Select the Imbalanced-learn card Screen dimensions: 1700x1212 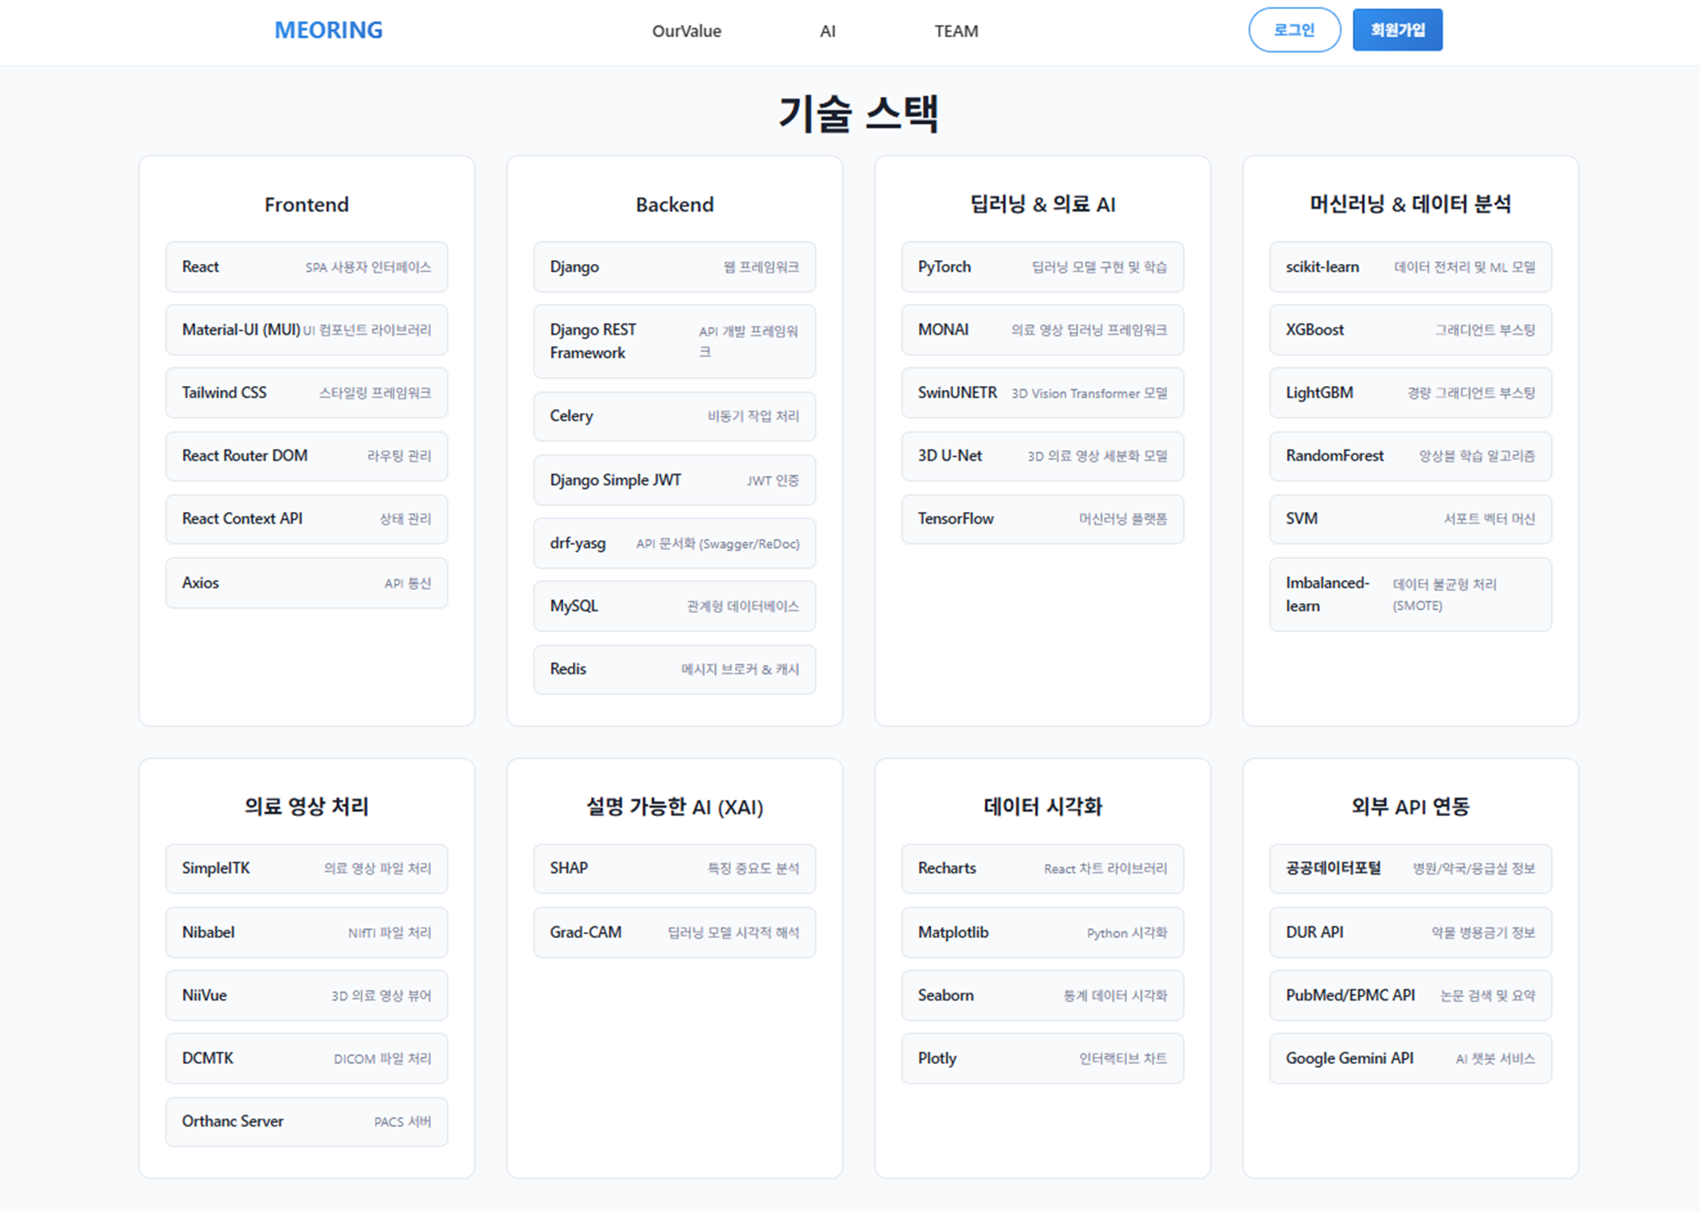pos(1409,594)
